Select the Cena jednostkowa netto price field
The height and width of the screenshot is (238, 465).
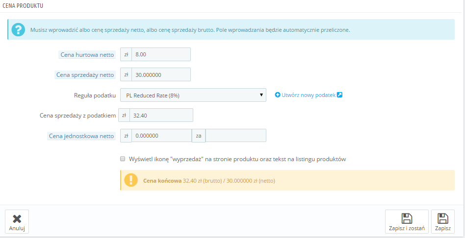(161, 136)
